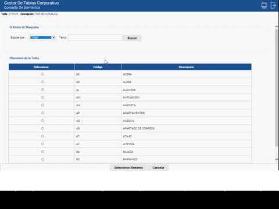Select the radio button for code AC row
This screenshot has height=209, width=279.
click(x=42, y=74)
